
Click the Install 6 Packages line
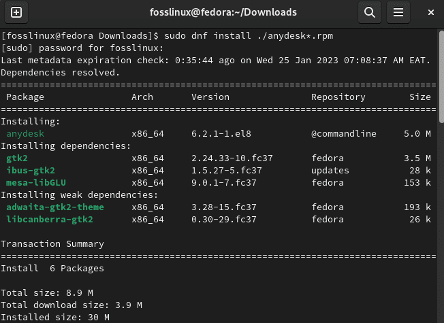52,269
